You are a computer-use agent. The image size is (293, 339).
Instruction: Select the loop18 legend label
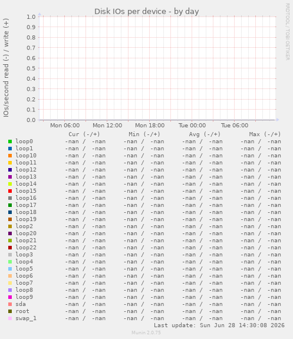click(26, 212)
